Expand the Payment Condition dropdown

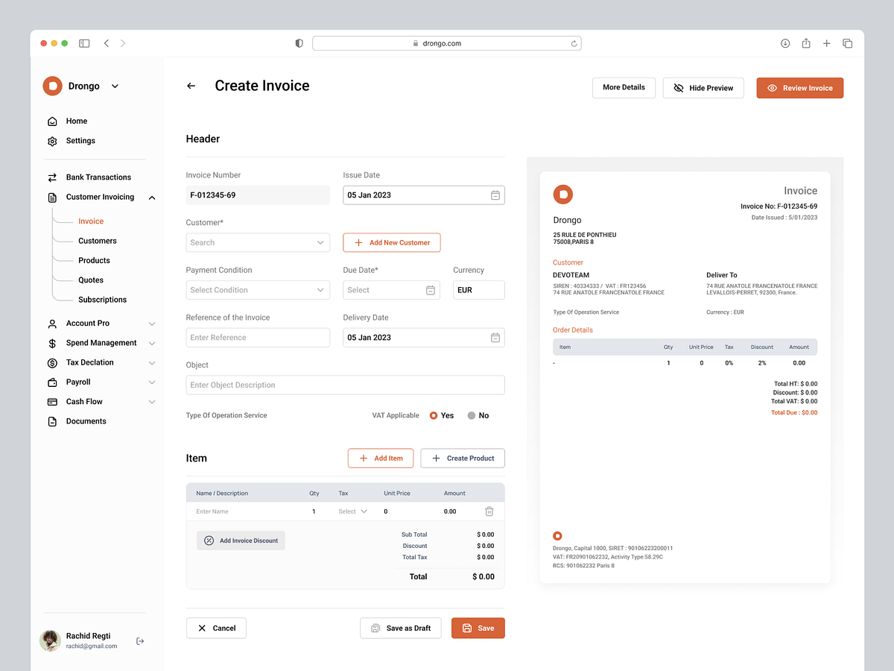pos(258,290)
